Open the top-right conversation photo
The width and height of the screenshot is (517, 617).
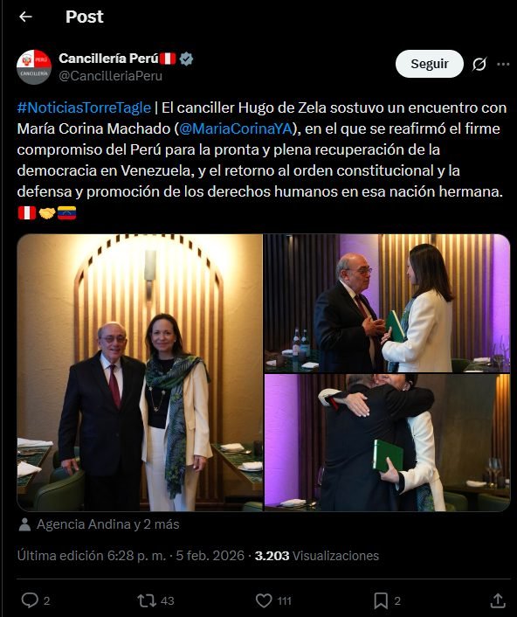tap(387, 303)
